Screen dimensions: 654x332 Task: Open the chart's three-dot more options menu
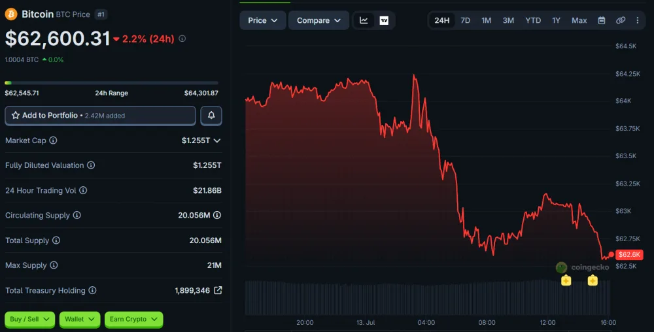pos(637,20)
